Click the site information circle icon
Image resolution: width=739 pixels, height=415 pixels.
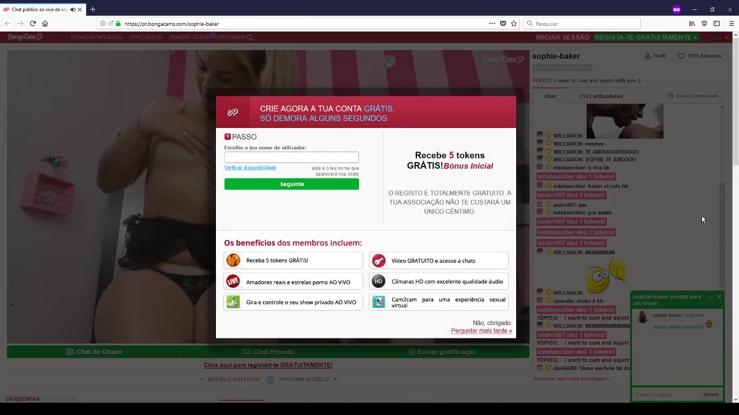(103, 24)
